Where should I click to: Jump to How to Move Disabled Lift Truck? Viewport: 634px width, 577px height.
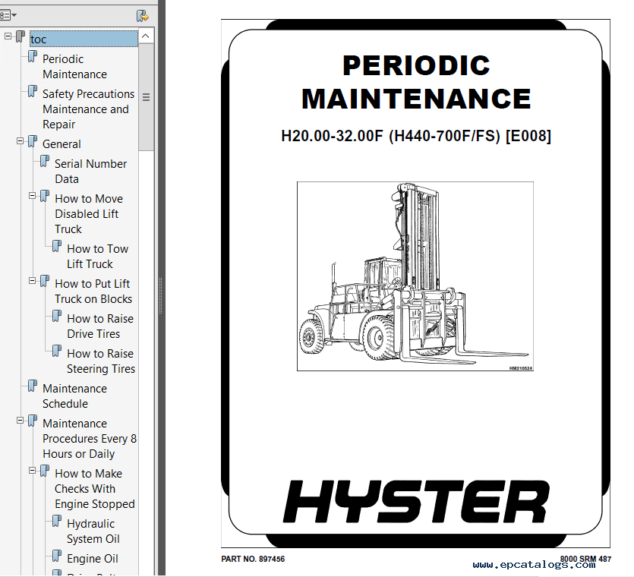click(x=89, y=214)
